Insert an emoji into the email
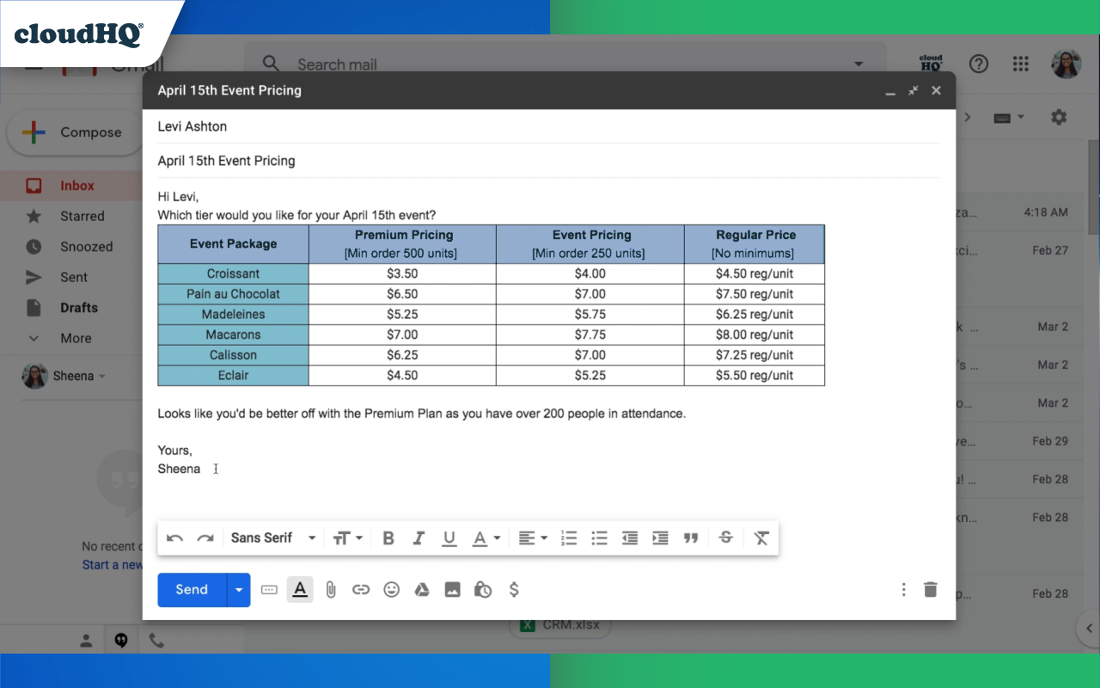 (x=392, y=589)
